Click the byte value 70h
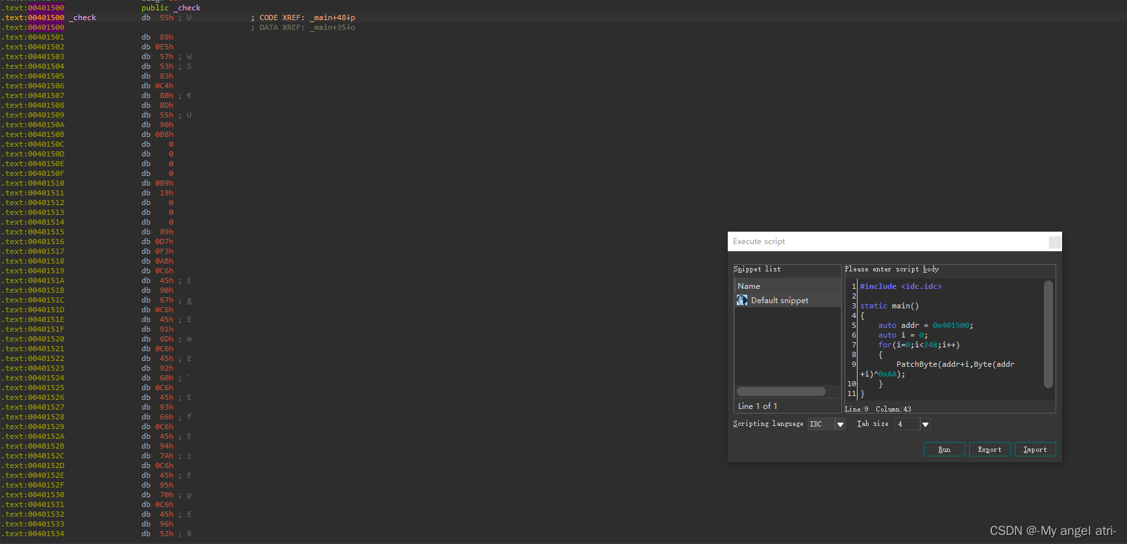Viewport: 1127px width, 544px height. 167,495
